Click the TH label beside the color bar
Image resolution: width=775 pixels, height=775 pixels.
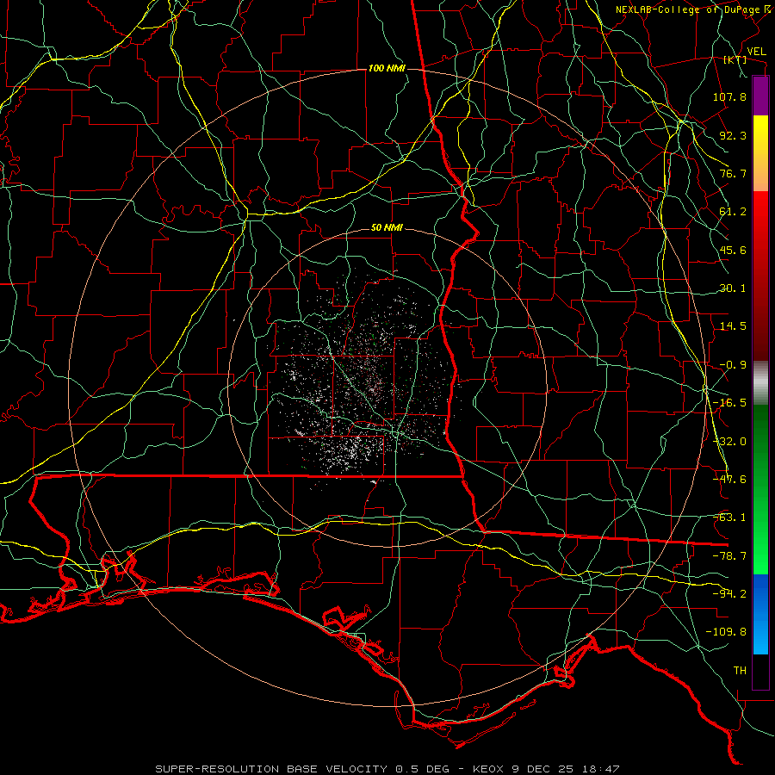pyautogui.click(x=740, y=671)
